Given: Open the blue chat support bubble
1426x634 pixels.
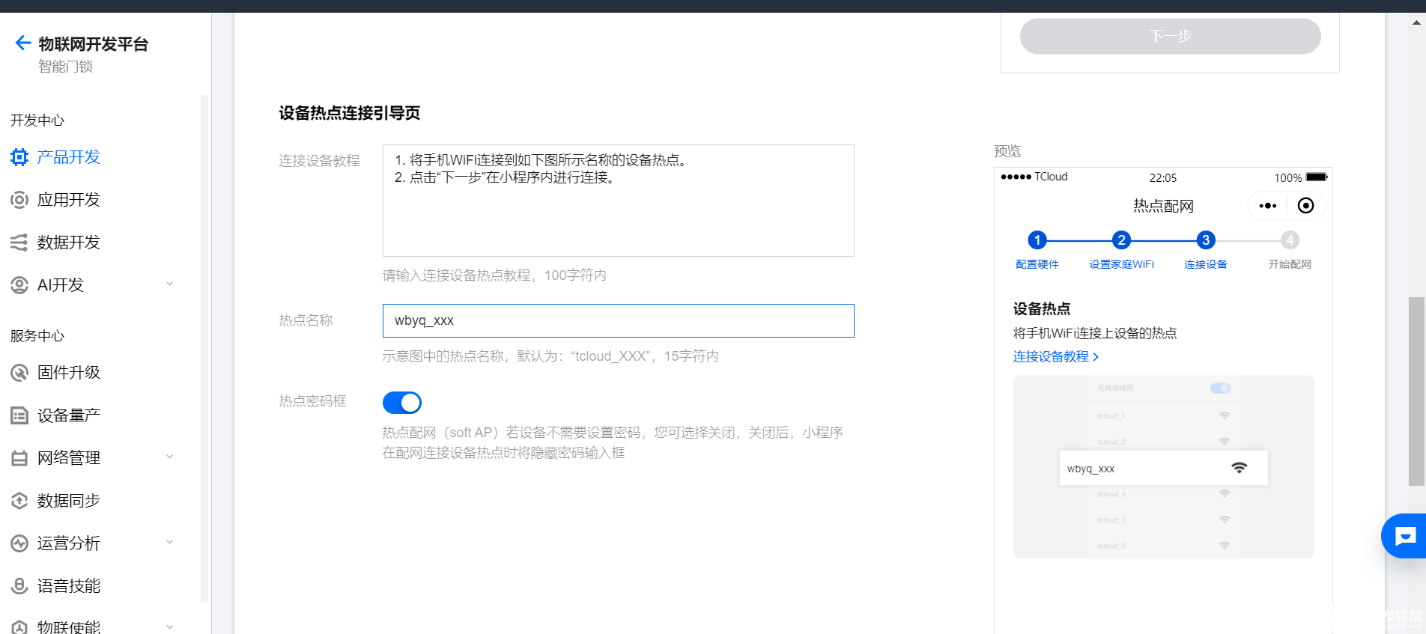Looking at the screenshot, I should click(x=1404, y=536).
